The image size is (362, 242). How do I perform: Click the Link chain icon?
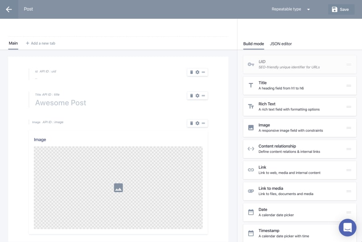[251, 170]
